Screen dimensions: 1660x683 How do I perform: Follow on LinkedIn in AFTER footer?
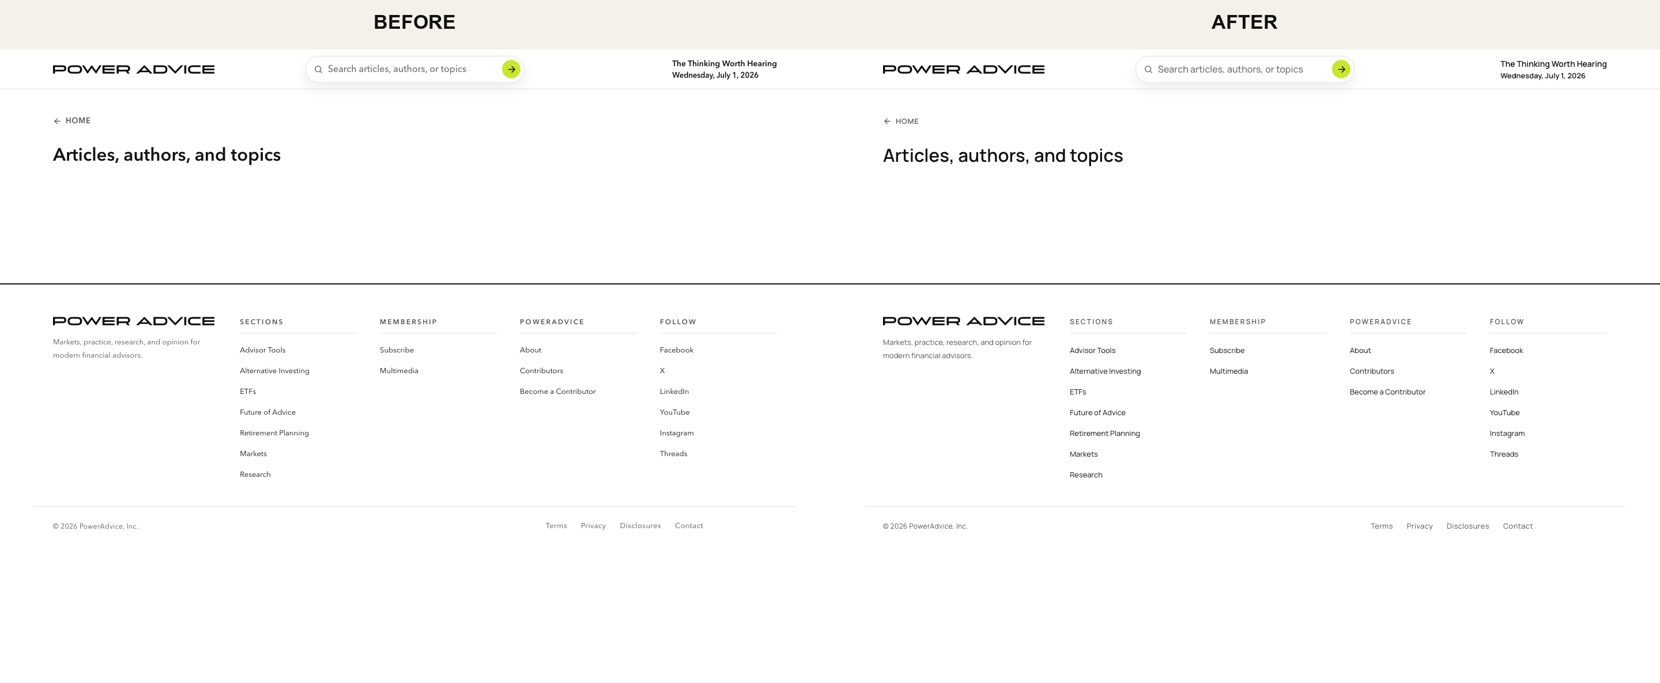pos(1503,392)
